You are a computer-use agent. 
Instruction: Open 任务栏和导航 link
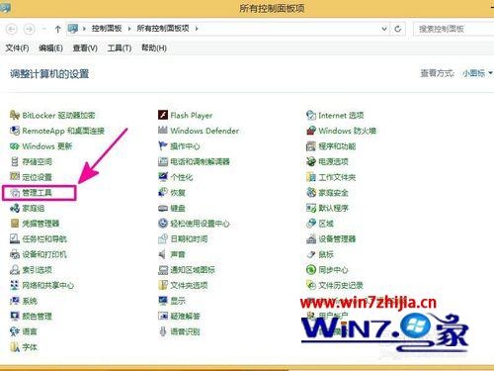[x=44, y=238]
